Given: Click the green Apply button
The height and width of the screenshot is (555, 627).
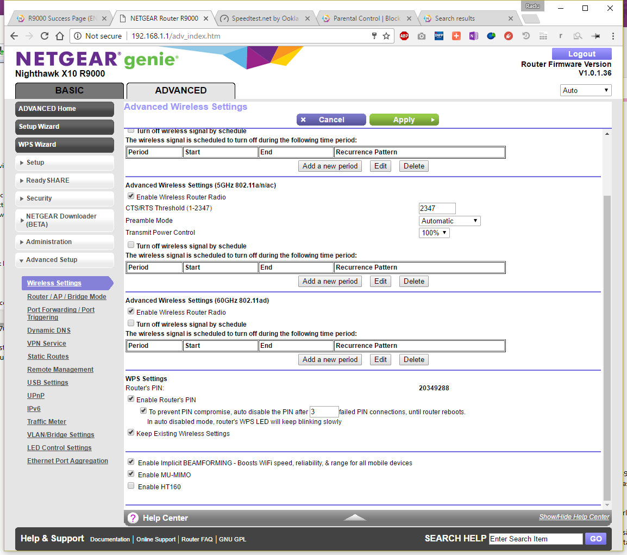Looking at the screenshot, I should (x=404, y=120).
